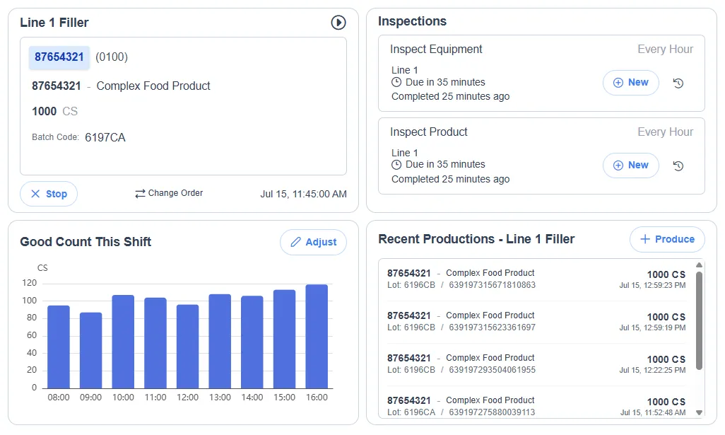725x435 pixels.
Task: Click the Jul 15, 12:22:25 PM timestamp
Action: [652, 370]
